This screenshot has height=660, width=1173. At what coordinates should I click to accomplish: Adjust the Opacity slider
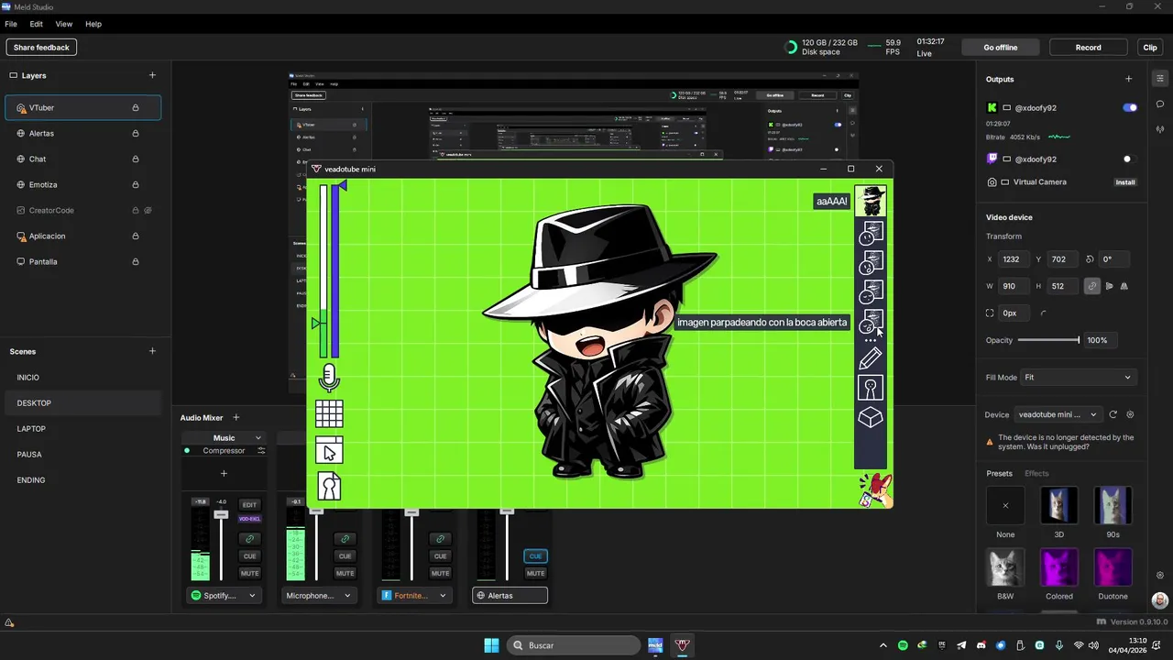1048,340
